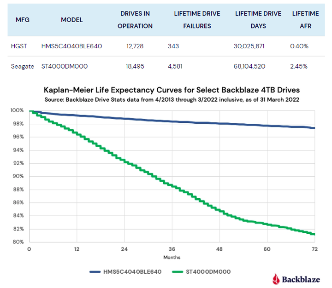Click the 36 months x-axis label

coord(172,249)
